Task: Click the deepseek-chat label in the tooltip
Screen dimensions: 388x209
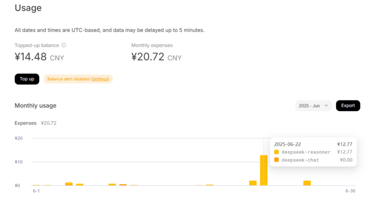Action: point(300,160)
